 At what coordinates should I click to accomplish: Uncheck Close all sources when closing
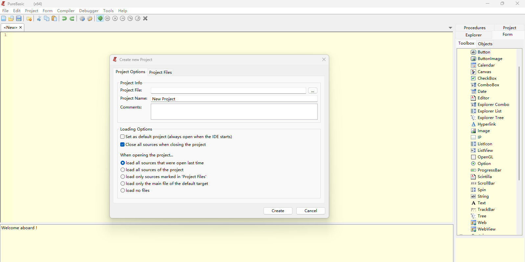pos(123,145)
